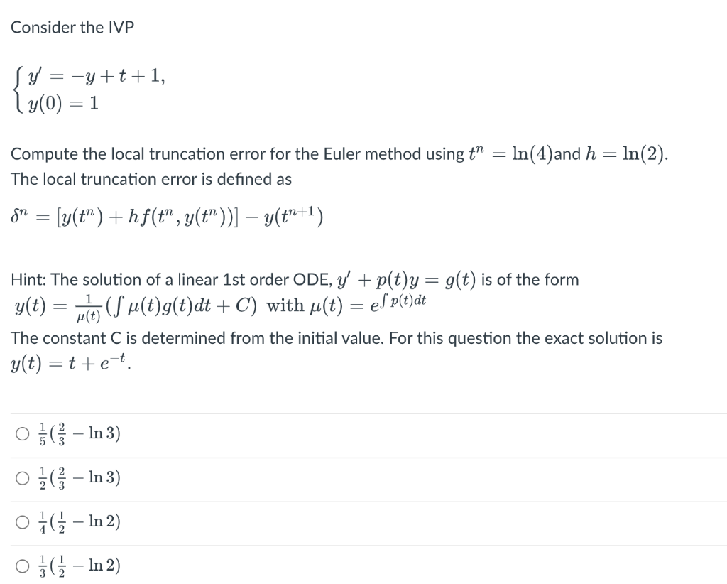Click the heading Consider the IVP
Screen dimensions: 727x584
72,27
